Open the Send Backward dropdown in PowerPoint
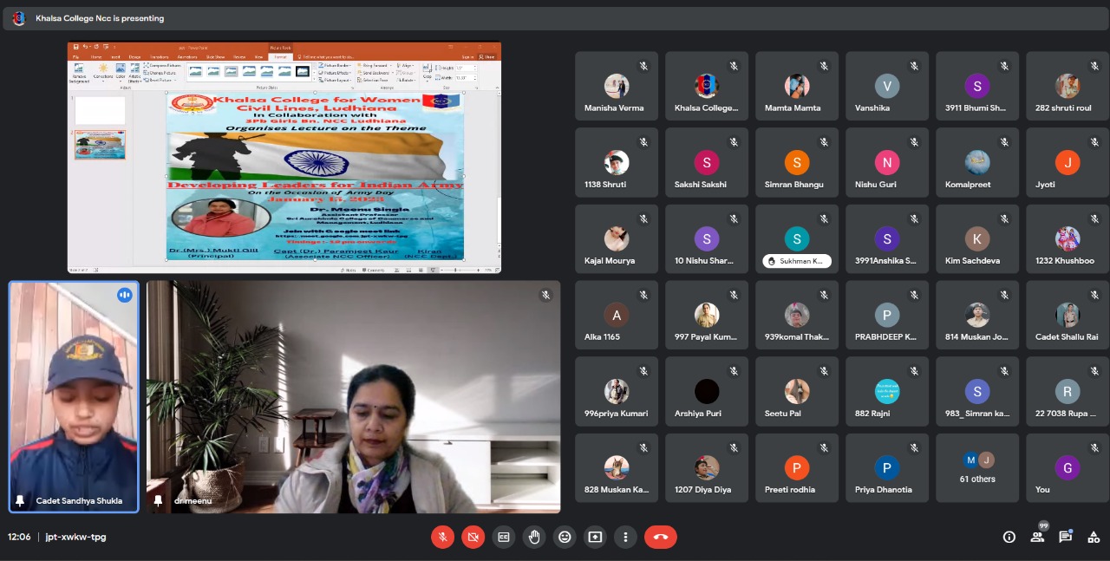The height and width of the screenshot is (561, 1110). point(375,73)
